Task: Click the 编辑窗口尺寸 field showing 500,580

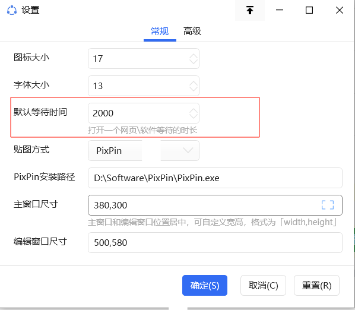Action: click(x=215, y=242)
